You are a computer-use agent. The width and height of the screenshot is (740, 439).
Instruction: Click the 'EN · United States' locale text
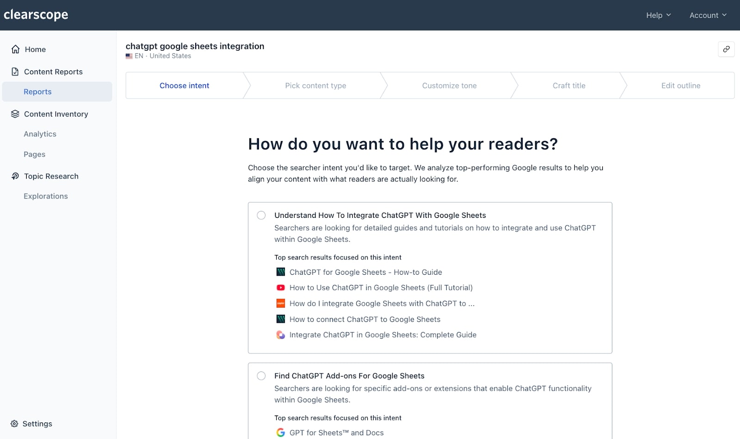click(163, 56)
